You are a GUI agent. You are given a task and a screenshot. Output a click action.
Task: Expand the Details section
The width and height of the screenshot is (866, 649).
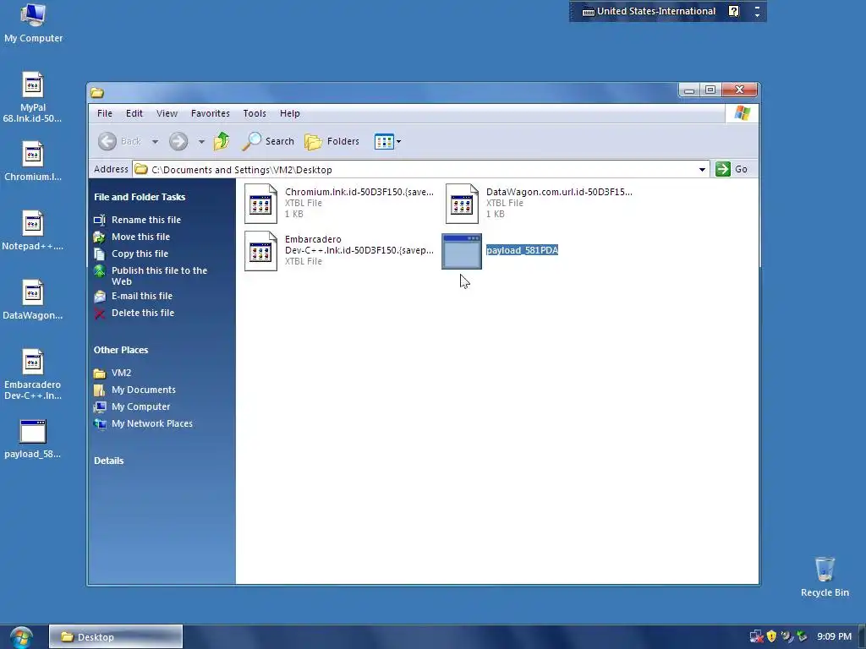[x=108, y=461]
